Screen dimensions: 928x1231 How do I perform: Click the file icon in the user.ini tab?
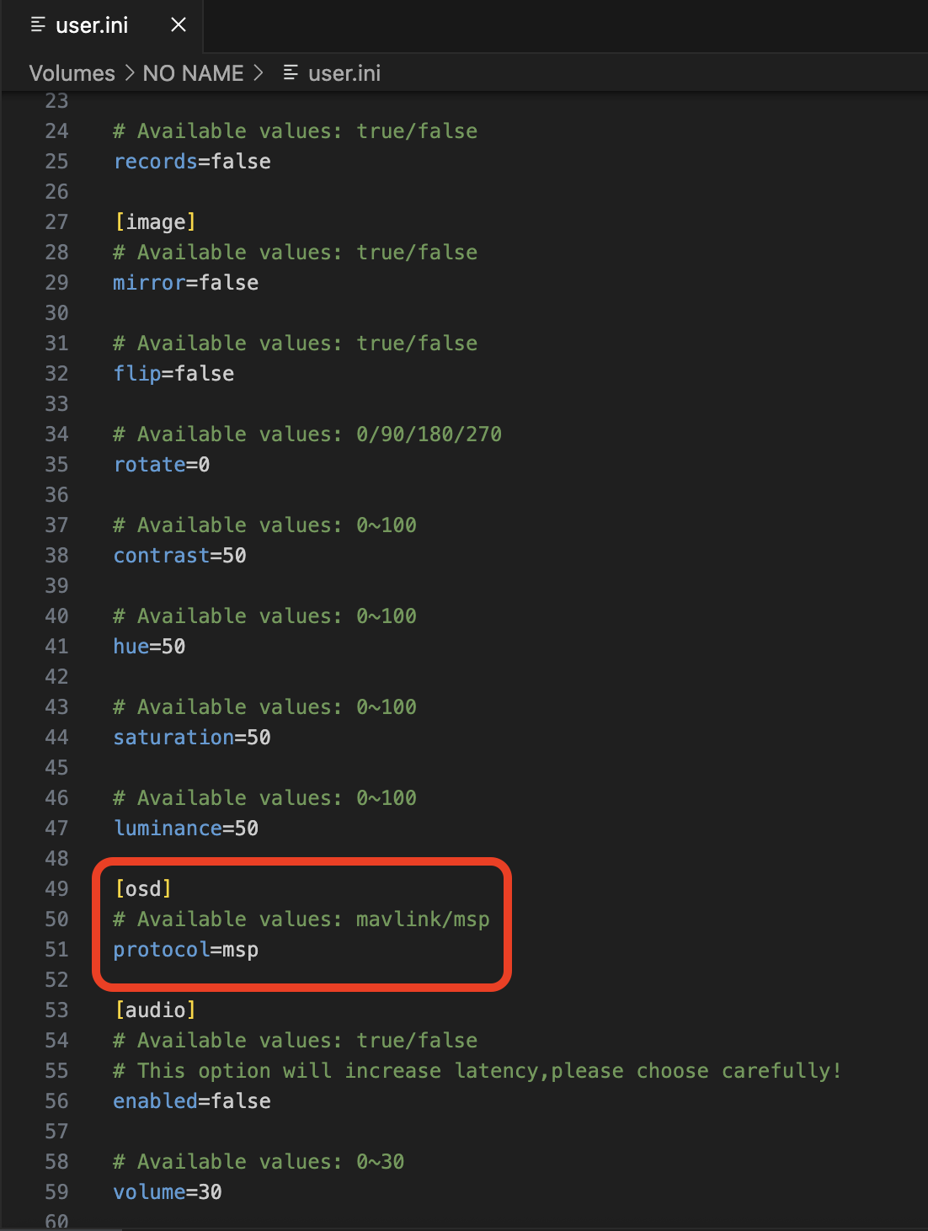tap(38, 25)
